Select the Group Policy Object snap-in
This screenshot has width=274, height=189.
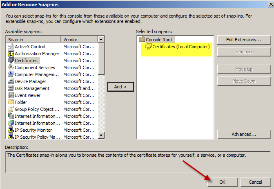pyautogui.click(x=37, y=109)
